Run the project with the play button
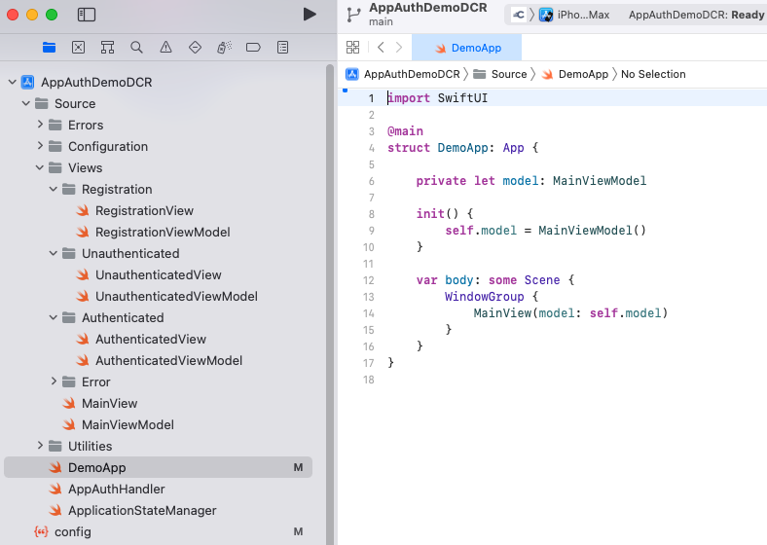Screen dimensions: 767x545 pos(310,14)
